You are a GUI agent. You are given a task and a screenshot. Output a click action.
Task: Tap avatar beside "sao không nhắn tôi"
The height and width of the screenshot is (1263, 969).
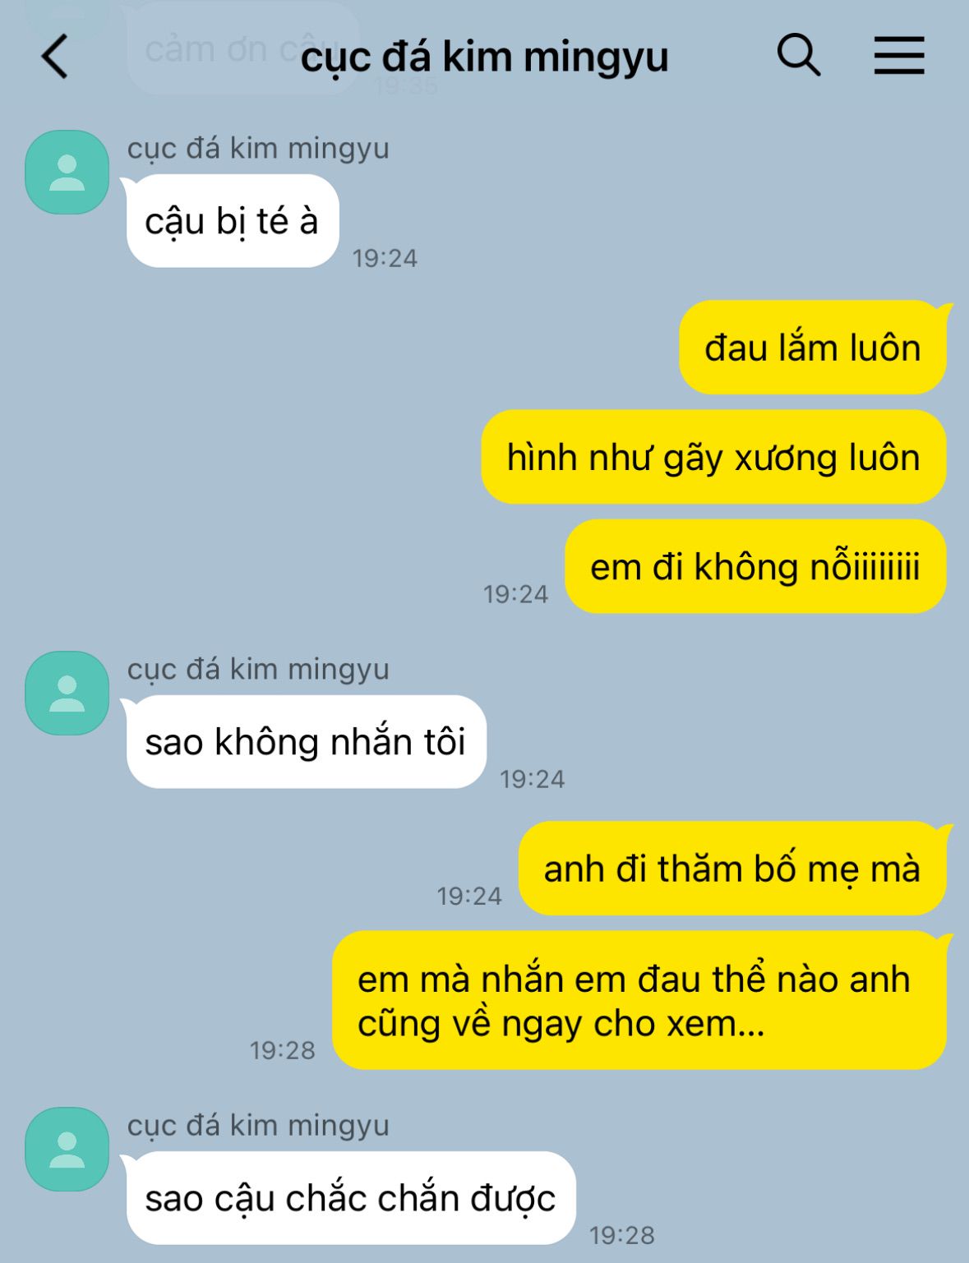coord(67,694)
